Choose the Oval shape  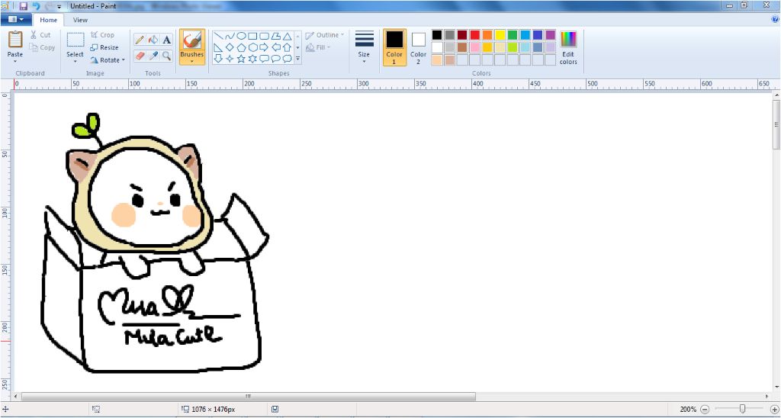click(241, 37)
